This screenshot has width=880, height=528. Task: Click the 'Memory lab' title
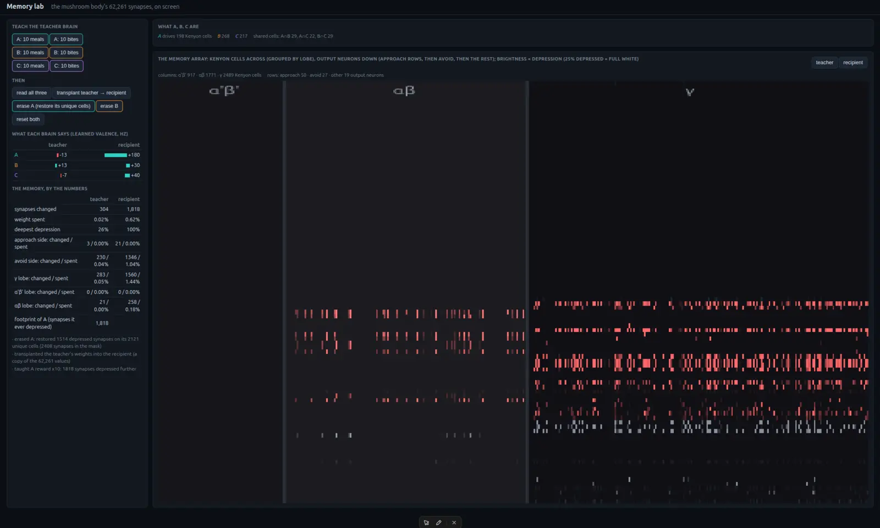click(x=25, y=7)
